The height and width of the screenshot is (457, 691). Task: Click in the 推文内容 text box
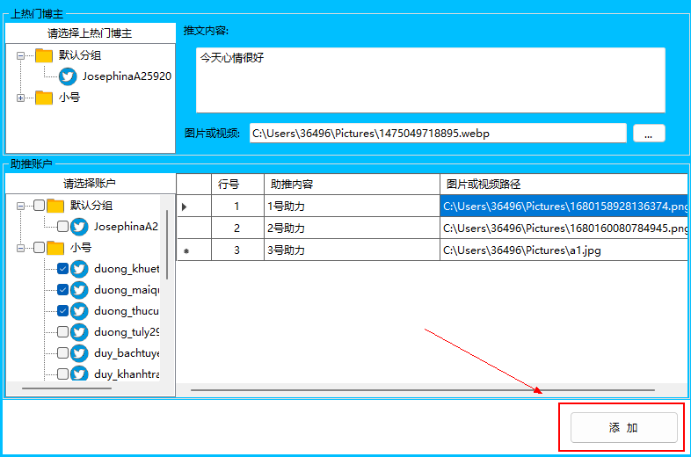pyautogui.click(x=430, y=80)
